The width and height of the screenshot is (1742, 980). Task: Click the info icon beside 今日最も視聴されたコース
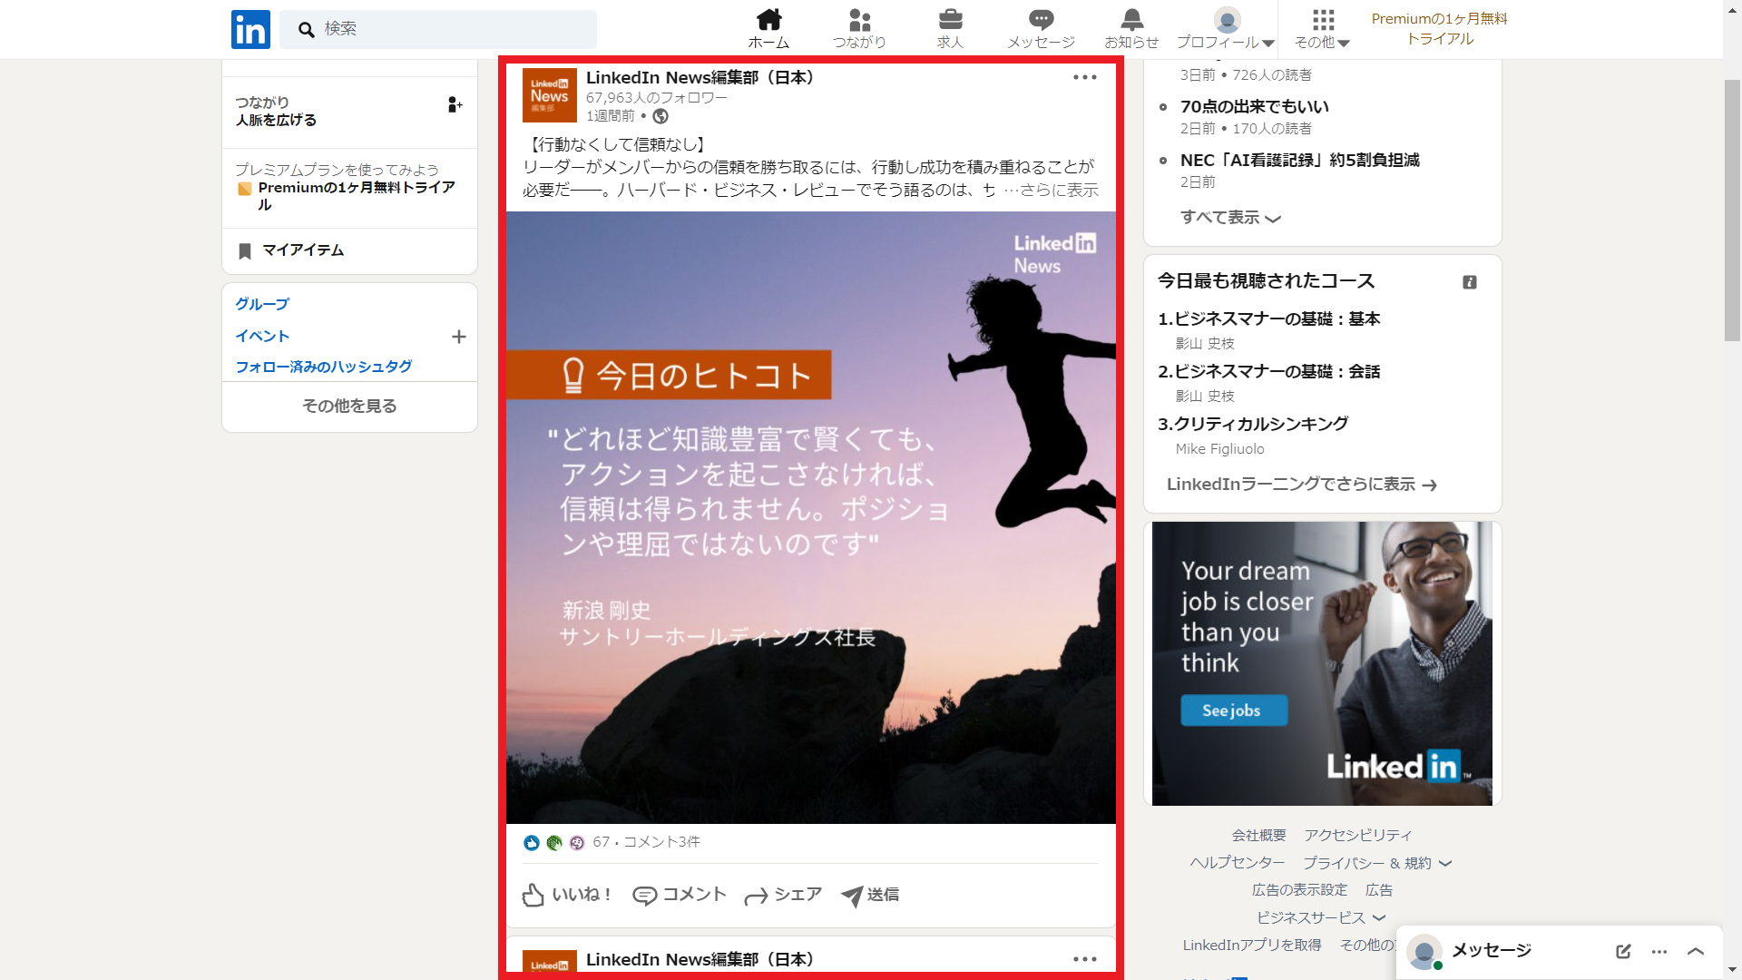[x=1470, y=282]
